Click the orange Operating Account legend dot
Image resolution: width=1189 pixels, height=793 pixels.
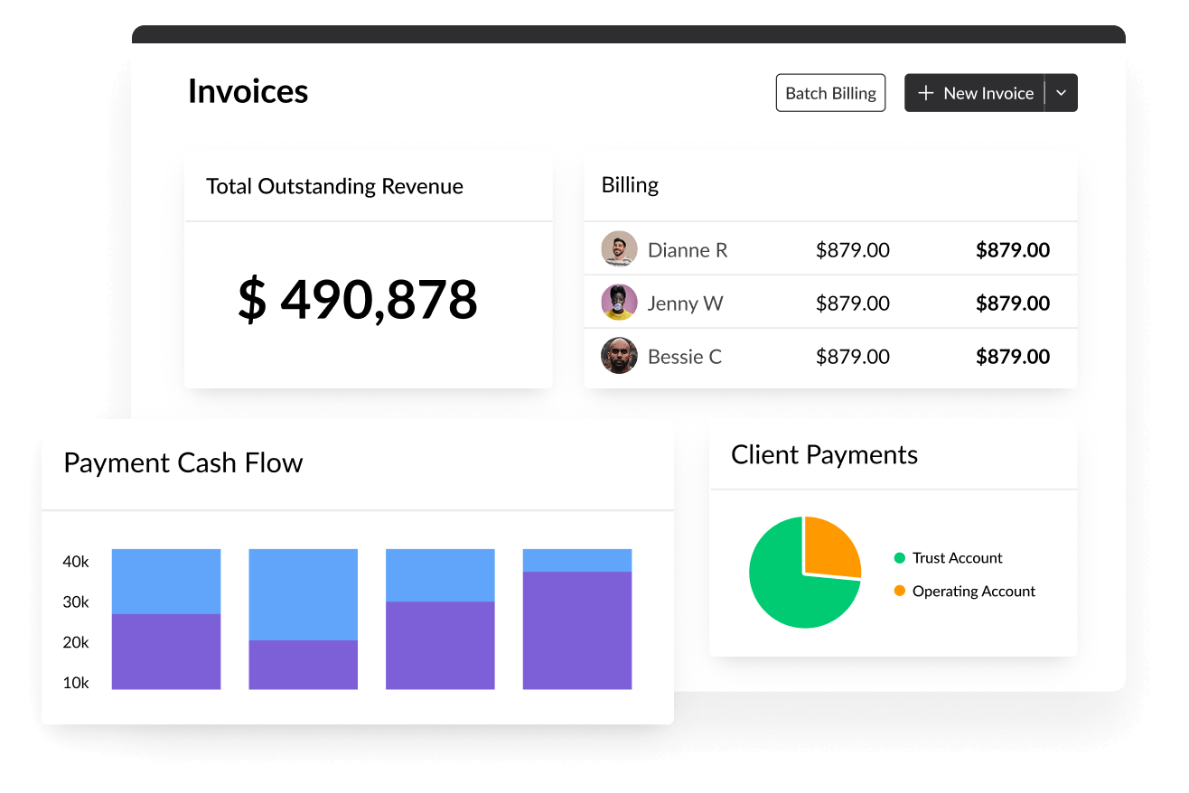click(899, 591)
